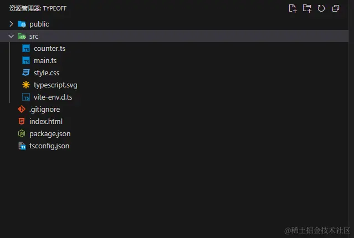Click the TYPEOFF explorer header title
The image size is (354, 238).
(38, 8)
